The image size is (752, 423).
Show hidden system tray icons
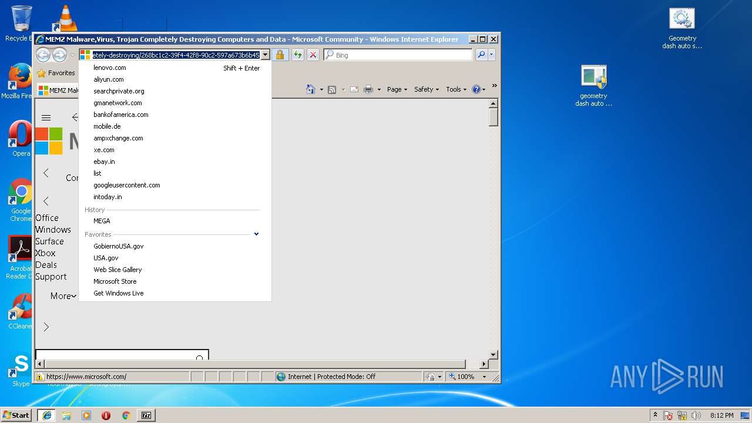(x=655, y=415)
